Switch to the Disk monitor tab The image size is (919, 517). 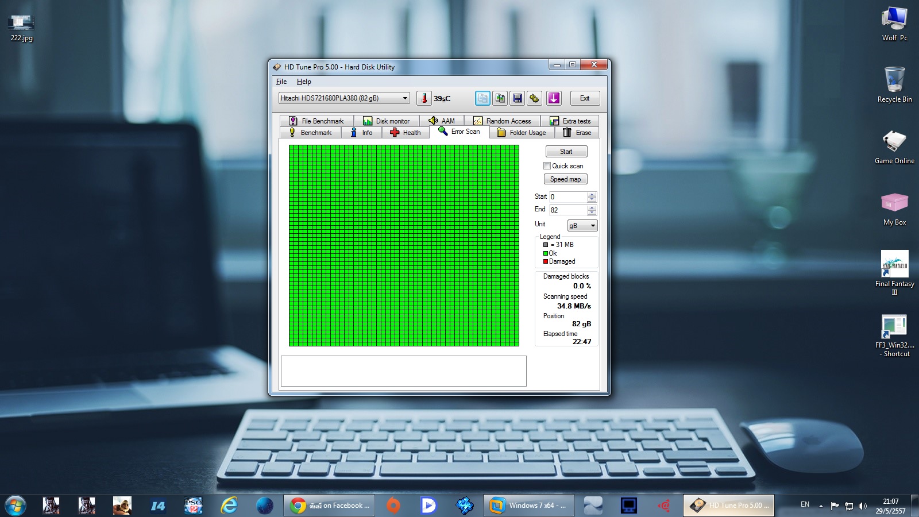point(387,121)
